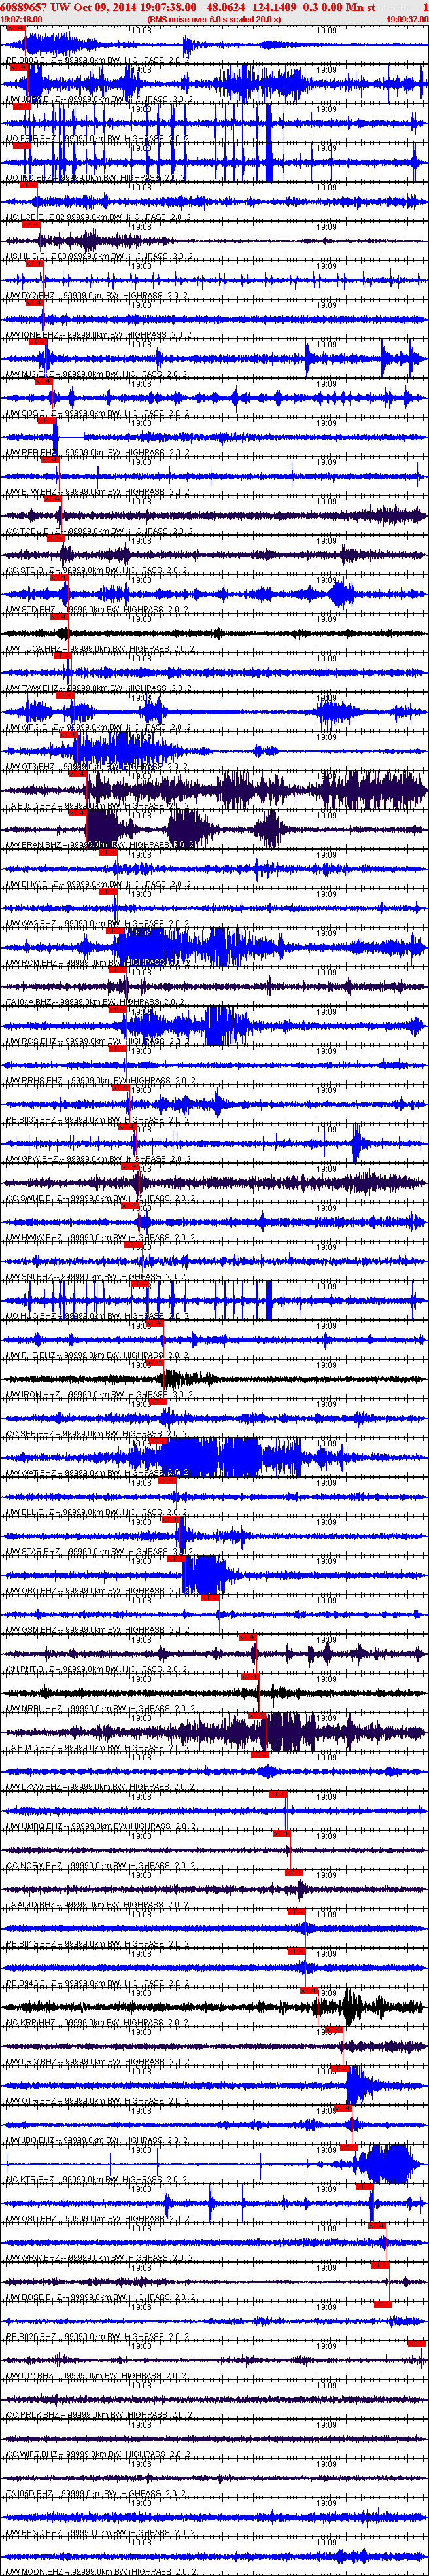Select the UW BHW EHZ station label
The width and height of the screenshot is (429, 2576).
coord(98,884)
